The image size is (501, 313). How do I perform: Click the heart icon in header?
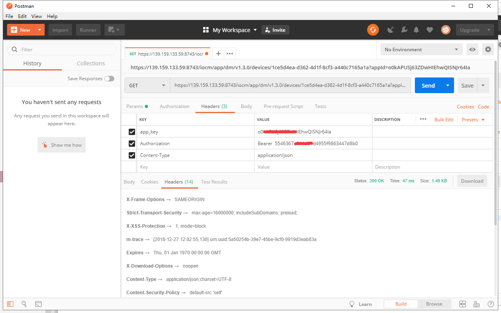tap(430, 30)
